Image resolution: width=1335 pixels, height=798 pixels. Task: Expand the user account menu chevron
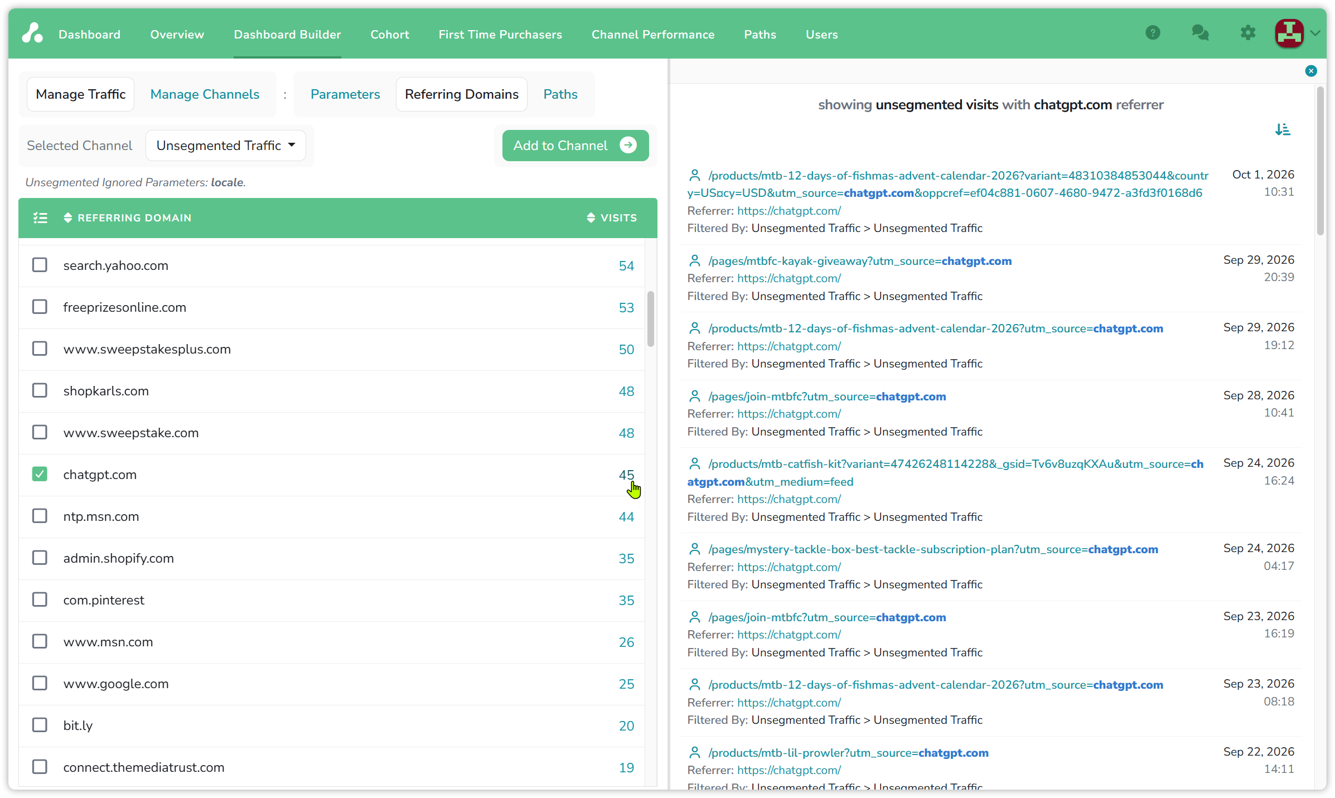[1315, 33]
